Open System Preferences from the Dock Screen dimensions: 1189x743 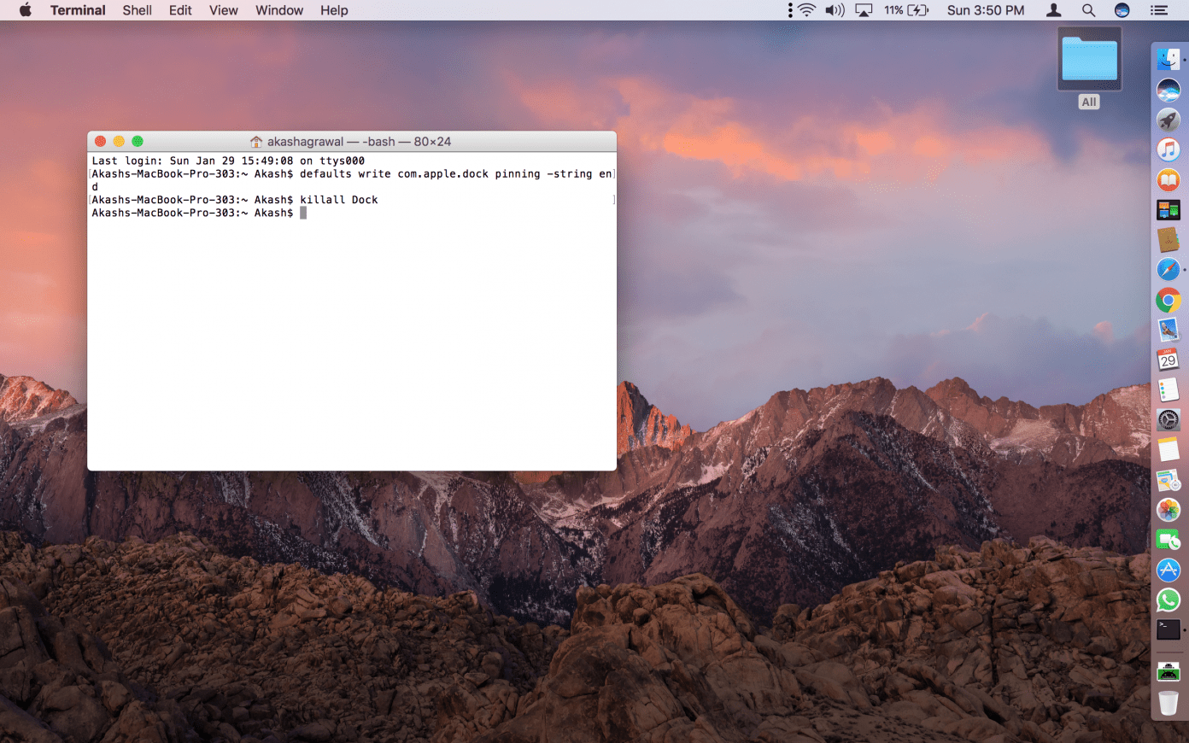1168,419
